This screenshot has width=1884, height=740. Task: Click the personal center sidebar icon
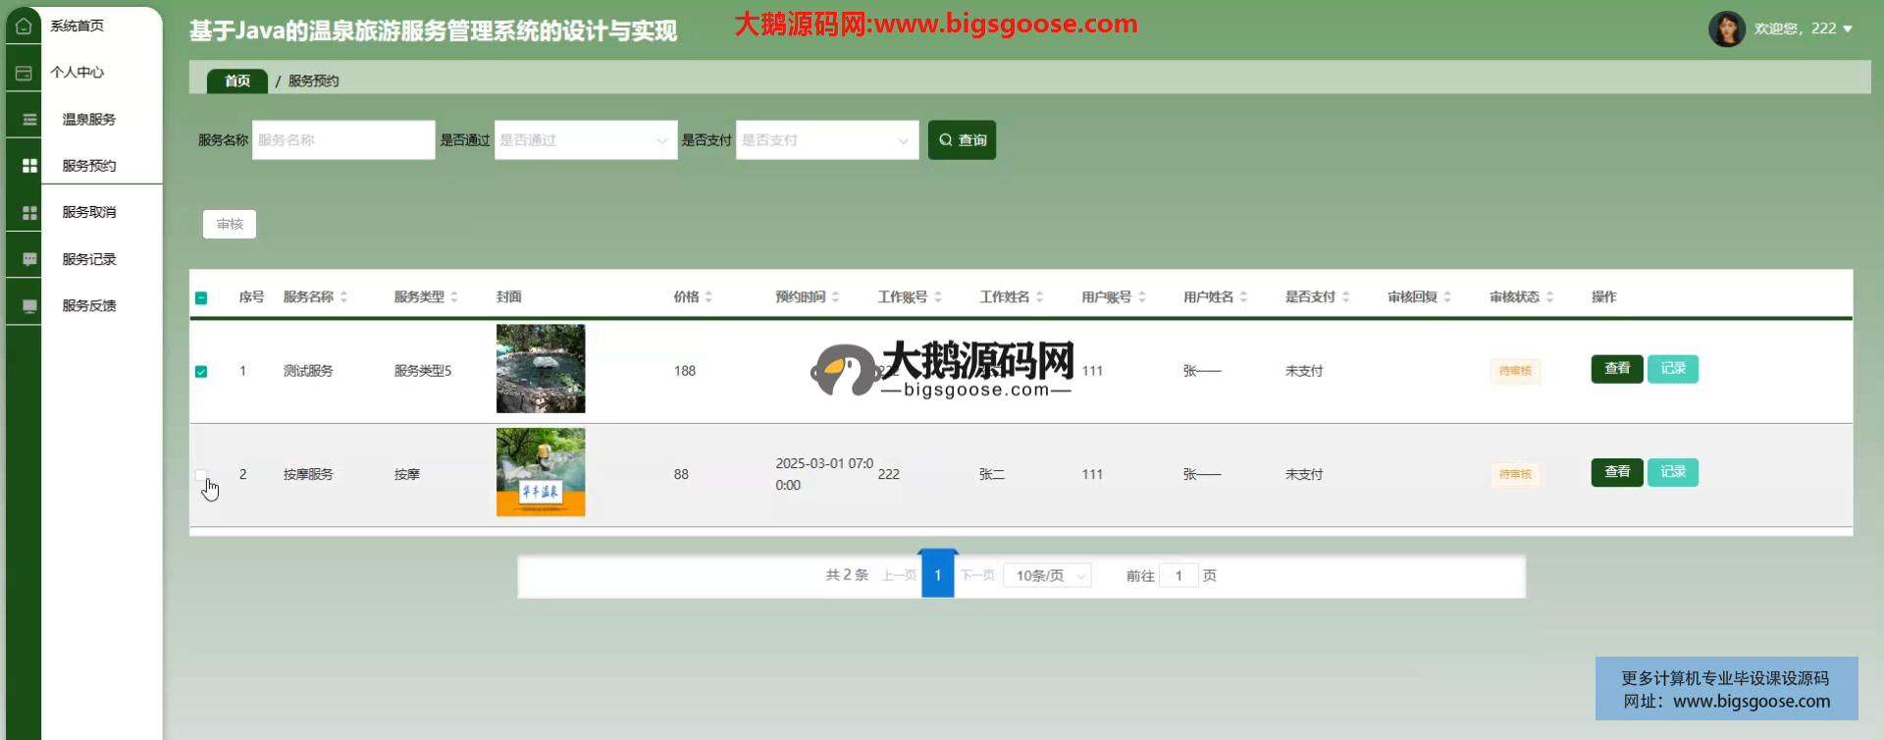point(24,74)
